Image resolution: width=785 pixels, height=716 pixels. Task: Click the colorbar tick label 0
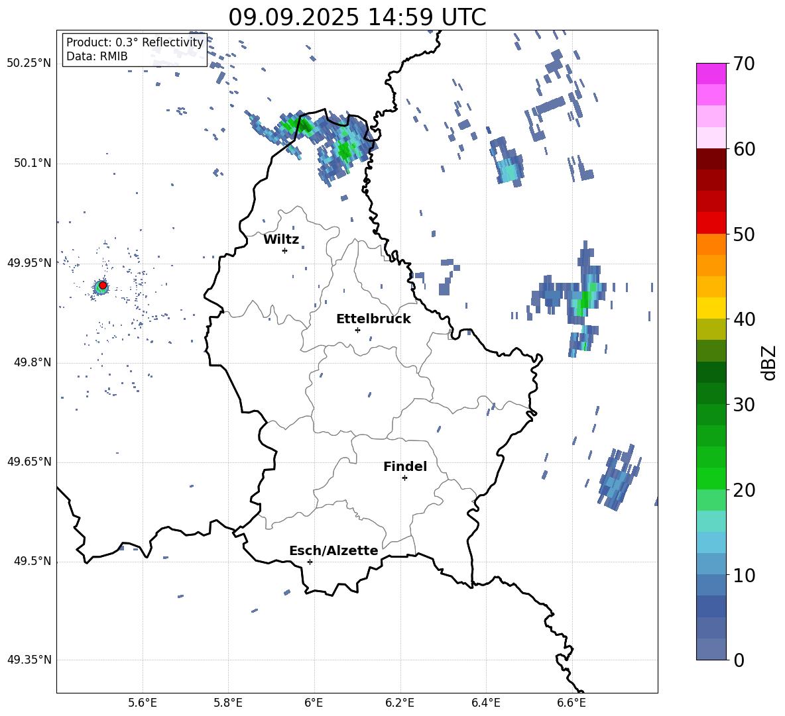pos(739,660)
